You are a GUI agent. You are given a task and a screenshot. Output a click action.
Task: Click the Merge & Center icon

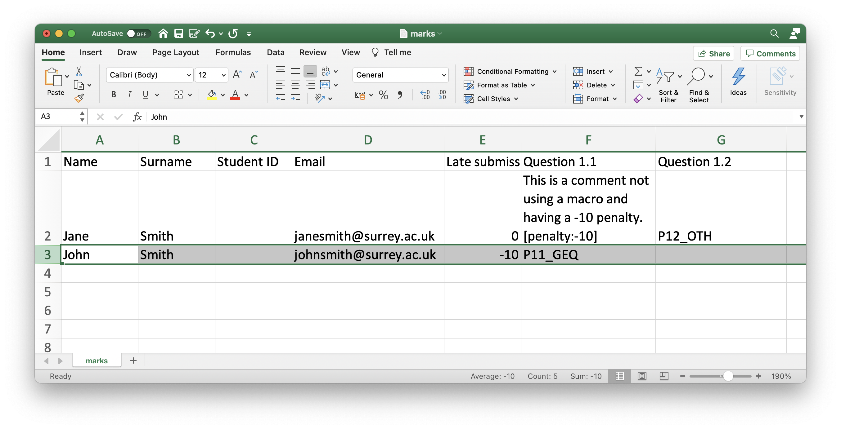pyautogui.click(x=325, y=85)
